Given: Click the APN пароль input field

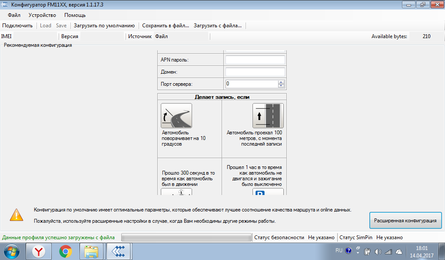Looking at the screenshot, I should (x=255, y=59).
